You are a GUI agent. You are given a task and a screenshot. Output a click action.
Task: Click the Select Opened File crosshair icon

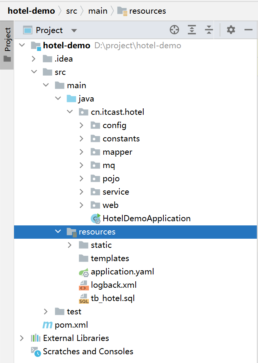(174, 30)
